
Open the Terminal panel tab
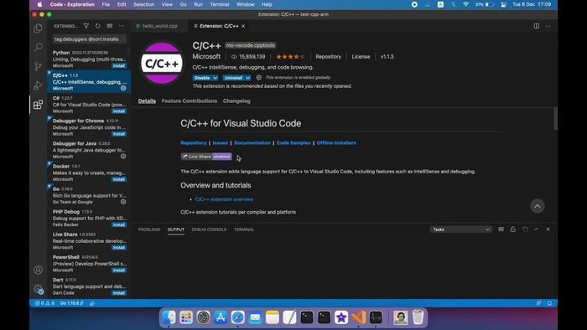244,229
